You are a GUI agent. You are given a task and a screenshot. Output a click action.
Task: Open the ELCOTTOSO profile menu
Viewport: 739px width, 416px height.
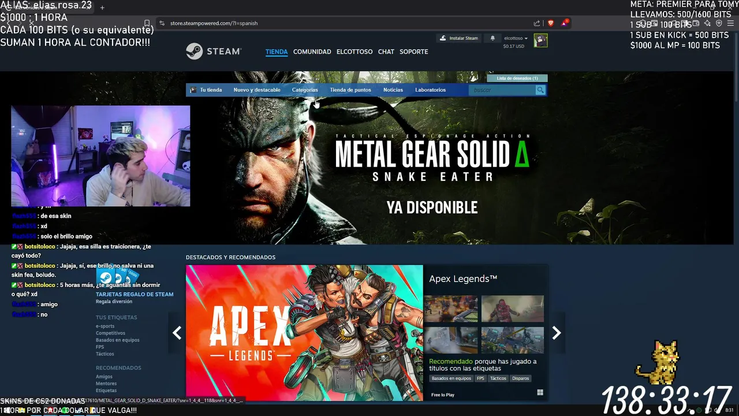(354, 51)
